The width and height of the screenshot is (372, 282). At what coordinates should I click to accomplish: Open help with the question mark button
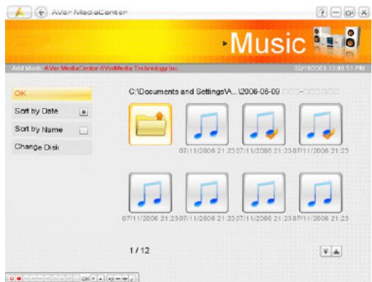click(321, 12)
